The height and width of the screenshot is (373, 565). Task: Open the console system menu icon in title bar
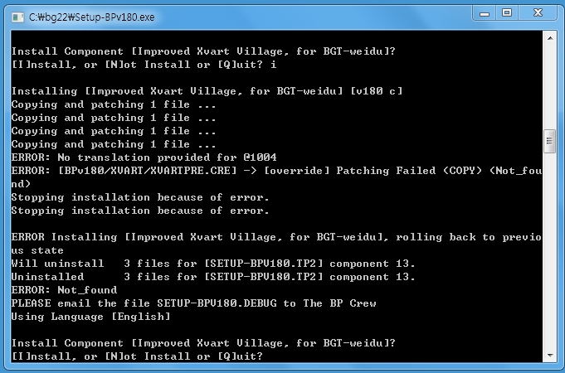[x=17, y=17]
